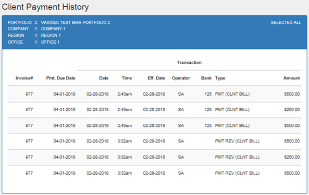Click operator SA in the $250.00 payment row
Viewport: 309px width, 195px height.
[181, 110]
